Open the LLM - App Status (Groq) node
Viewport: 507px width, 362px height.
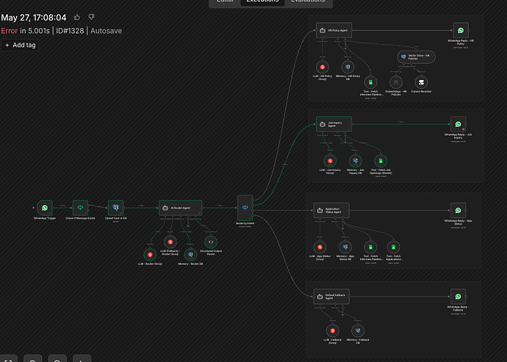tap(320, 247)
